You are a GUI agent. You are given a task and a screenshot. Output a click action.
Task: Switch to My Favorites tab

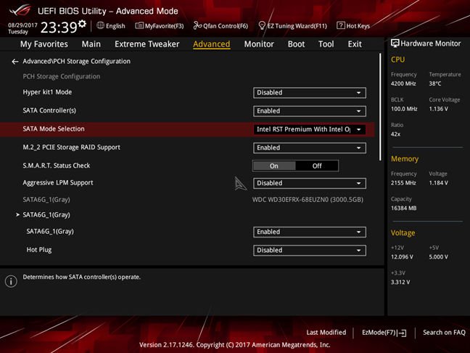coord(44,44)
